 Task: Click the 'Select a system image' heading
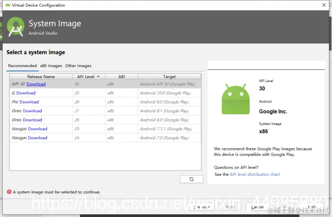[36, 52]
